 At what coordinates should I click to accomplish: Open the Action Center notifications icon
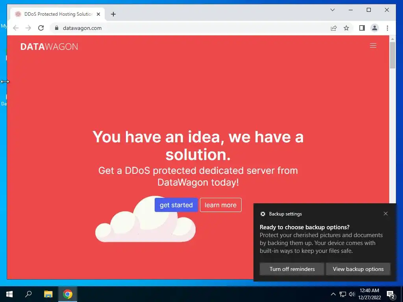(x=391, y=295)
